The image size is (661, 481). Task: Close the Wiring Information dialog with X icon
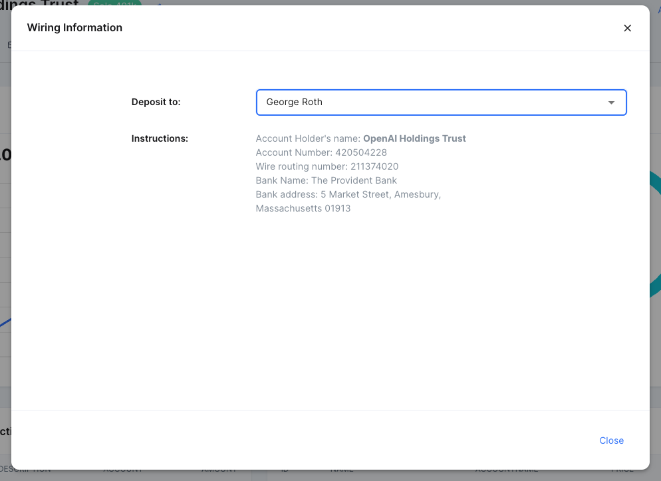627,28
